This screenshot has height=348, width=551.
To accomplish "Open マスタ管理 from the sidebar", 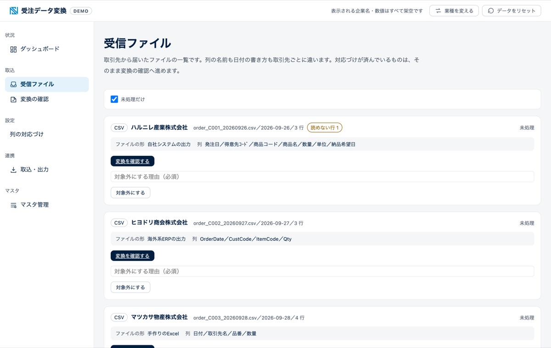I will 47,205.
